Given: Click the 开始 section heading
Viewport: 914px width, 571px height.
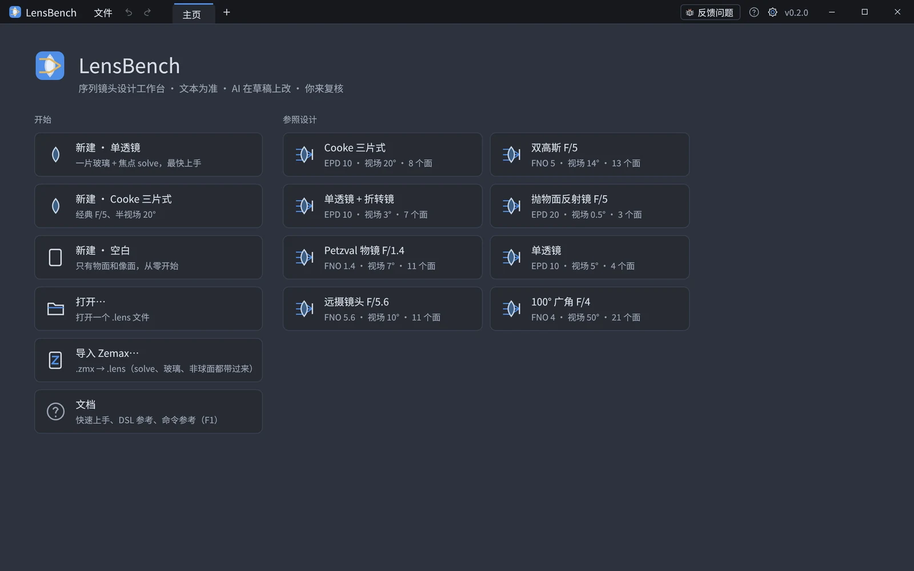Looking at the screenshot, I should [x=43, y=119].
